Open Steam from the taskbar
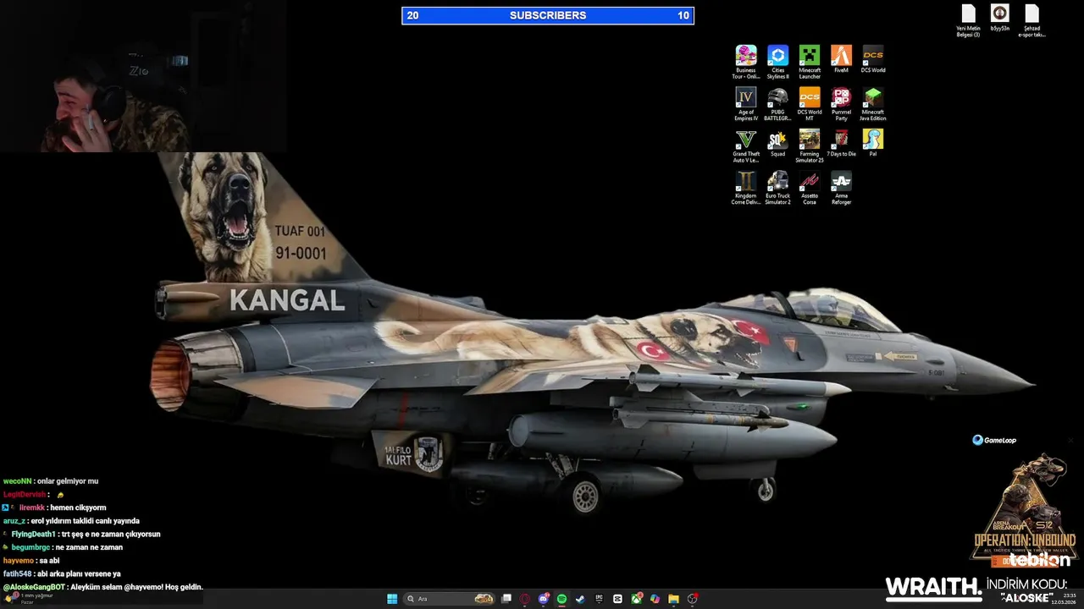 coord(580,599)
